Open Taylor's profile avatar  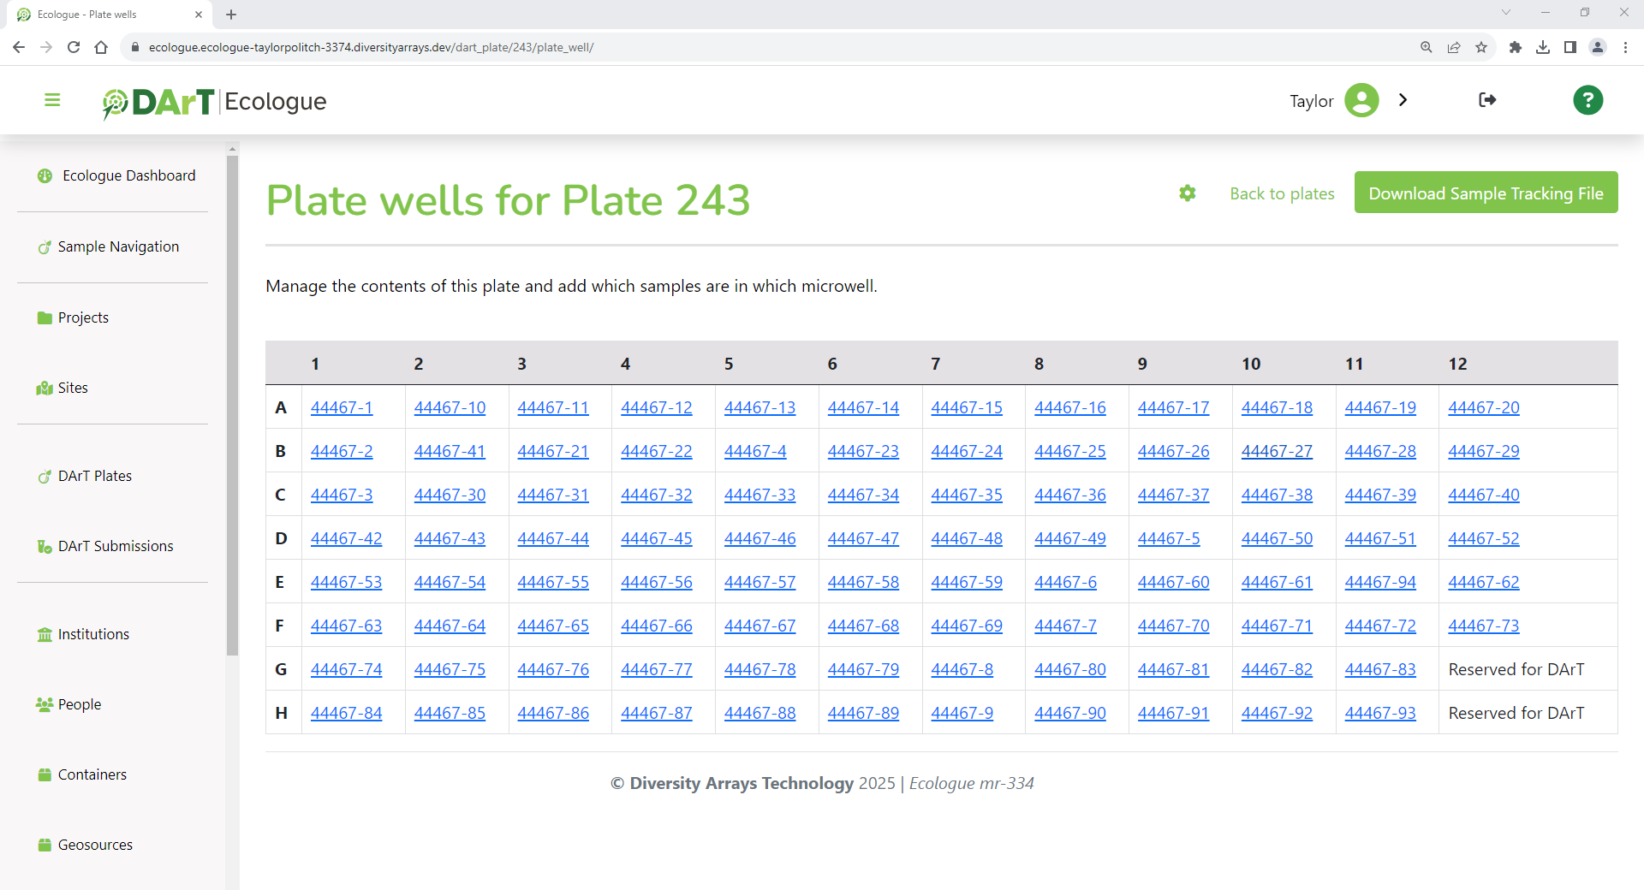(1362, 100)
